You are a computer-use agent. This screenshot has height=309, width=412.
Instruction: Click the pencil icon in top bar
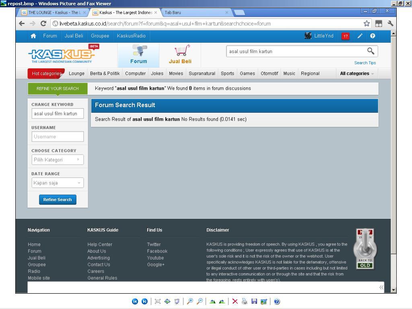coord(360,36)
